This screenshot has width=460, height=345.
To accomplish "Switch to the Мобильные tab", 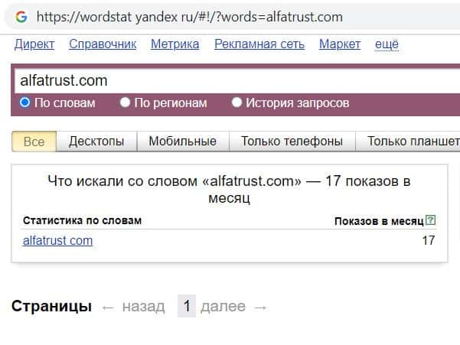I will 183,142.
